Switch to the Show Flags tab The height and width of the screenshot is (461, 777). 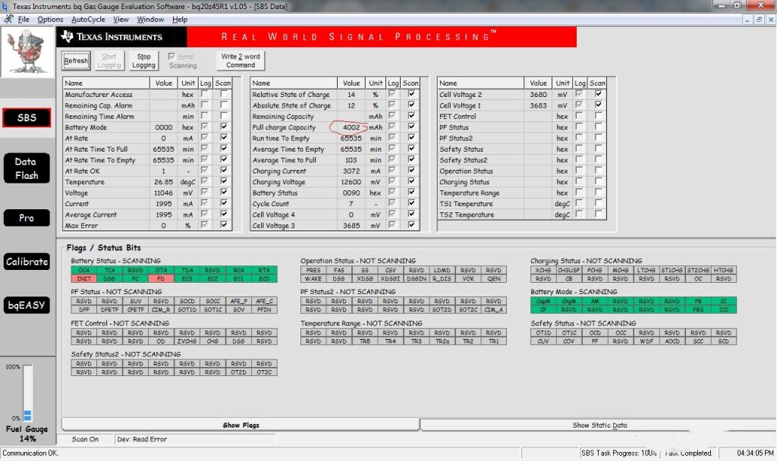tap(241, 425)
